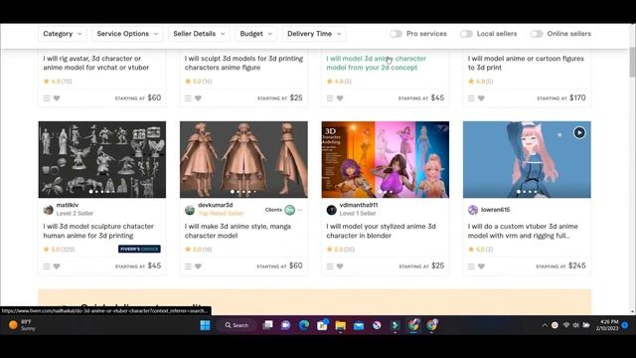Image resolution: width=636 pixels, height=358 pixels.
Task: Click list icon on $45 2d concept gig
Action: click(x=330, y=98)
